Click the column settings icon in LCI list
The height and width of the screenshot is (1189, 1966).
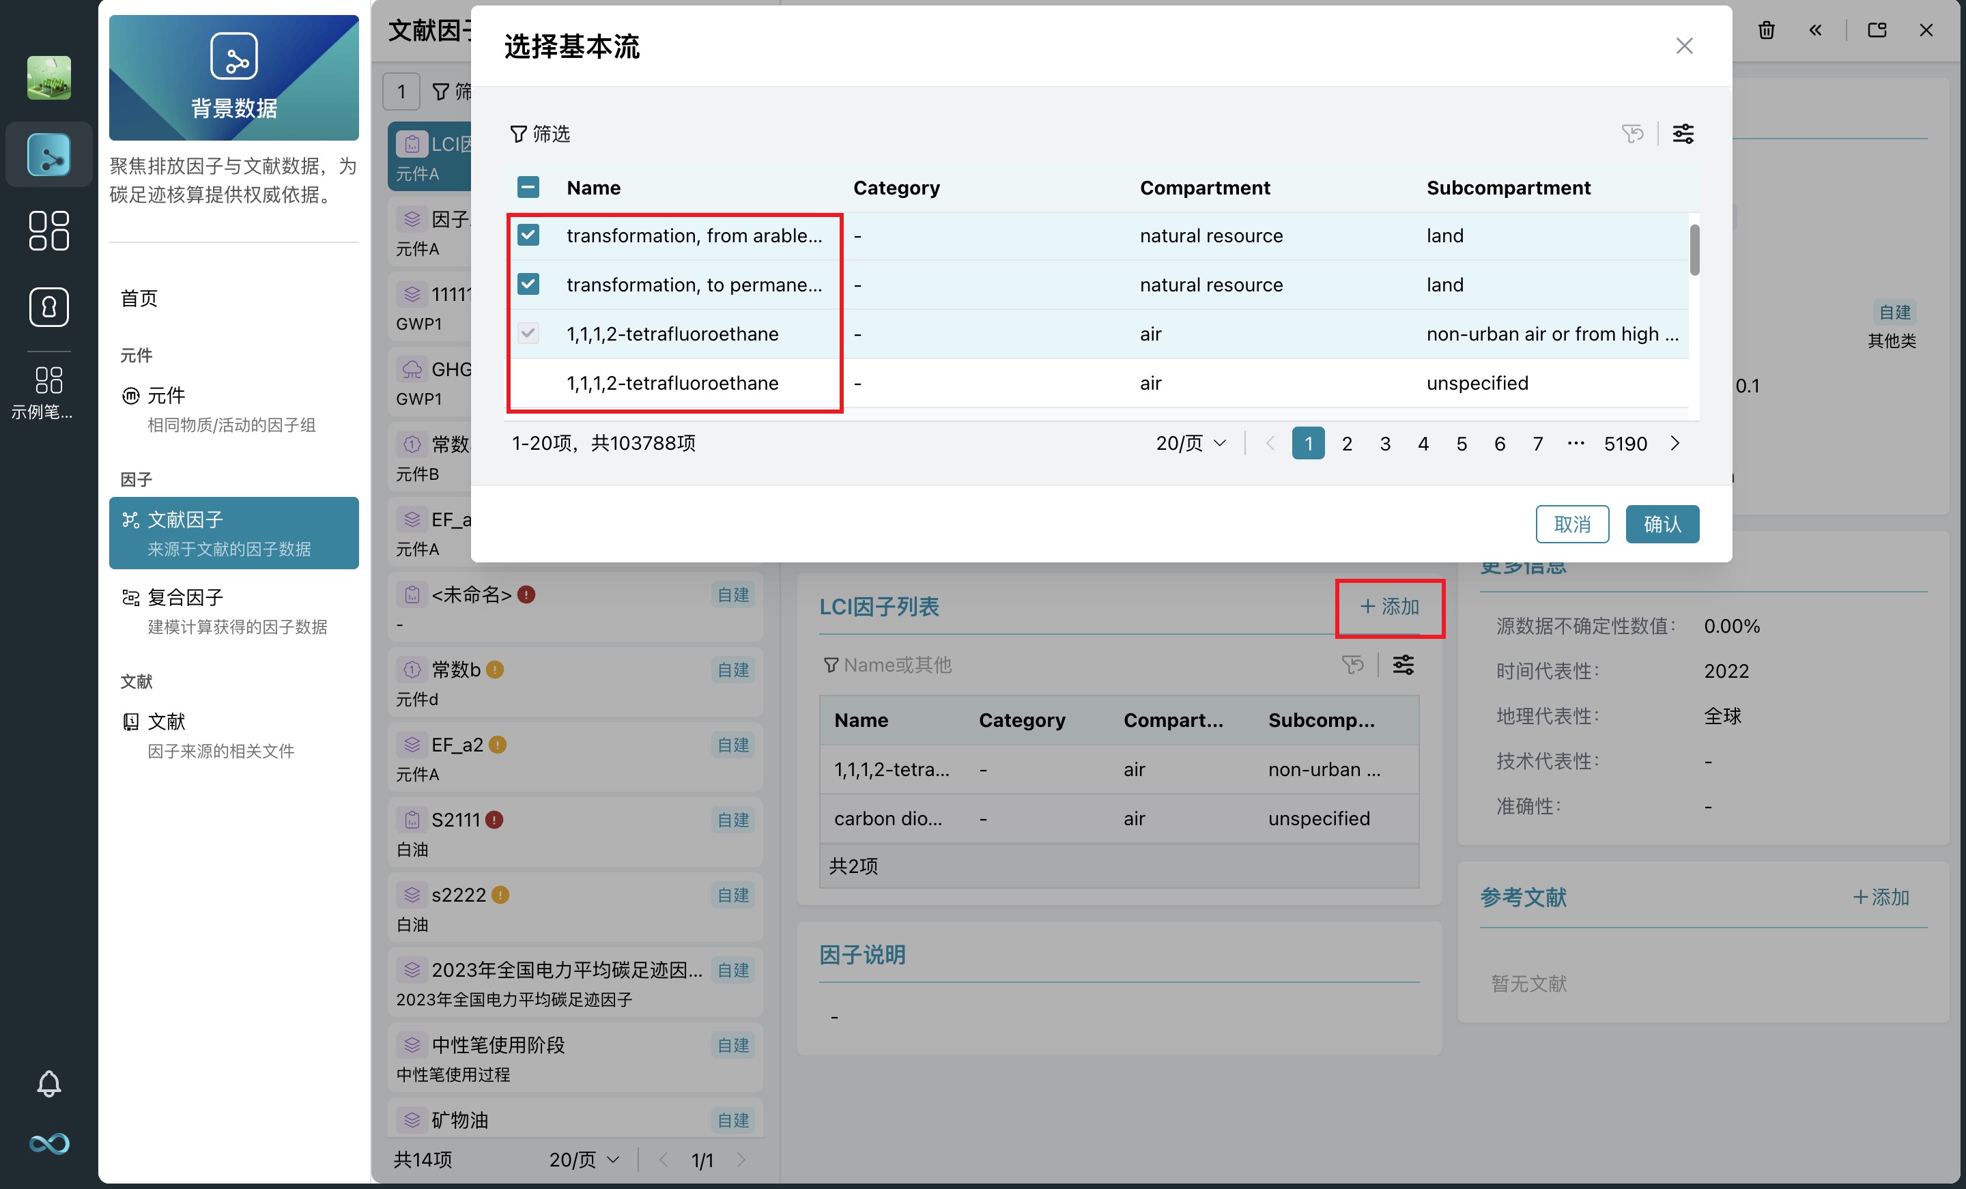pyautogui.click(x=1403, y=664)
